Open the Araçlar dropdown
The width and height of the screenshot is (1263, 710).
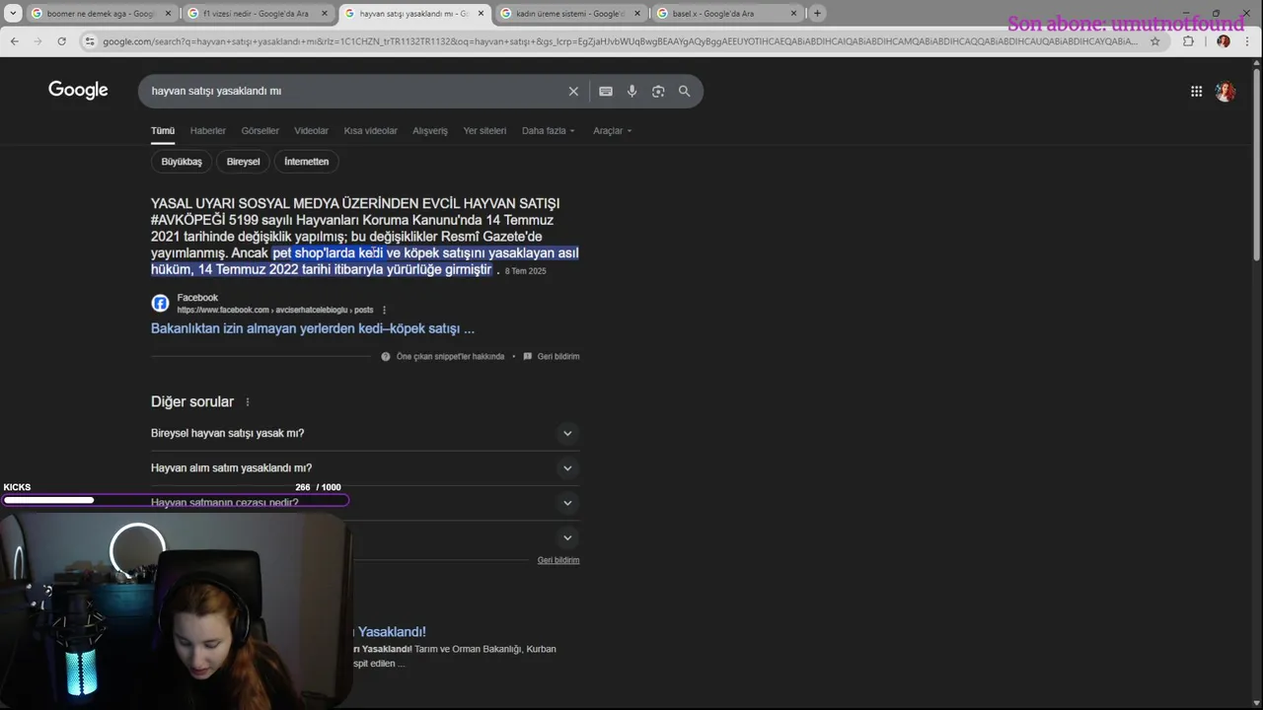point(613,130)
